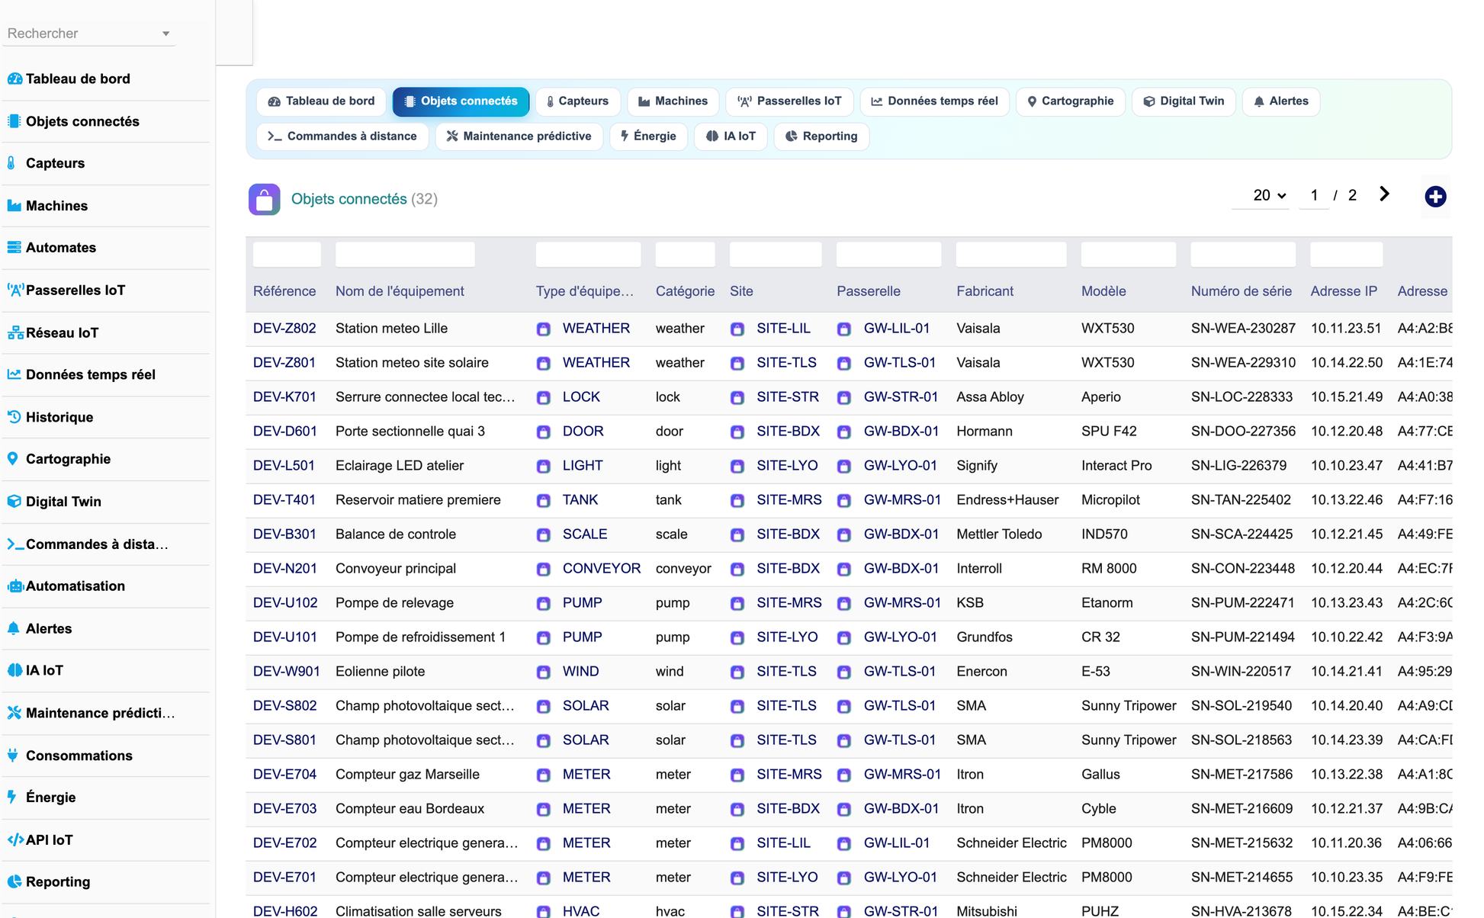Select the Objets connectés tab

461,101
